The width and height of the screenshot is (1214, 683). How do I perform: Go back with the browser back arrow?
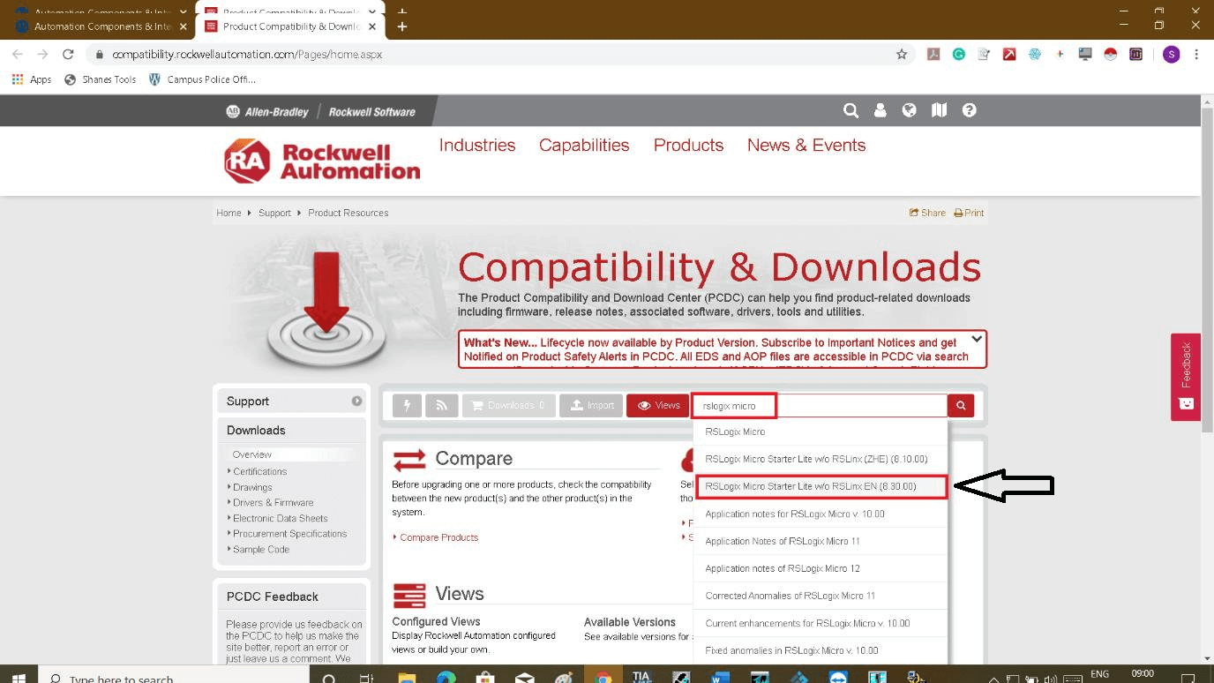17,54
